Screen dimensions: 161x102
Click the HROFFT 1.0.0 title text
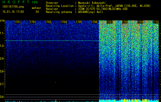pos(20,2)
